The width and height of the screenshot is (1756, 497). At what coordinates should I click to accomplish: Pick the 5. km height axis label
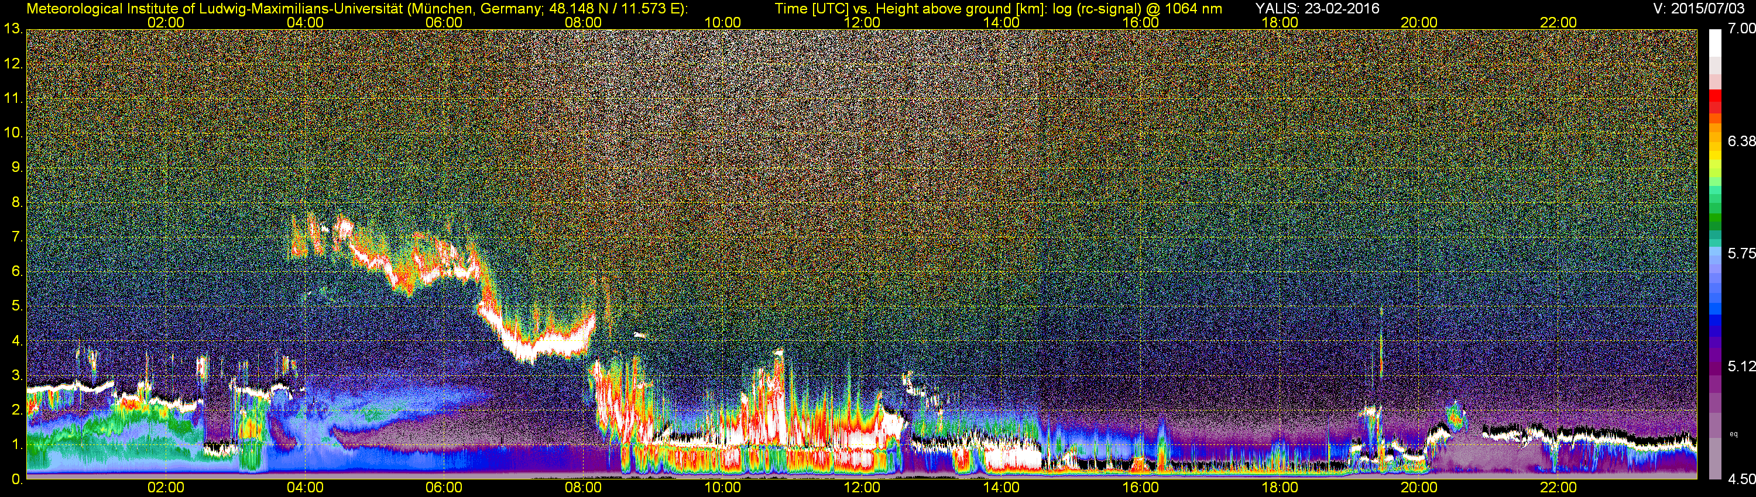click(17, 306)
